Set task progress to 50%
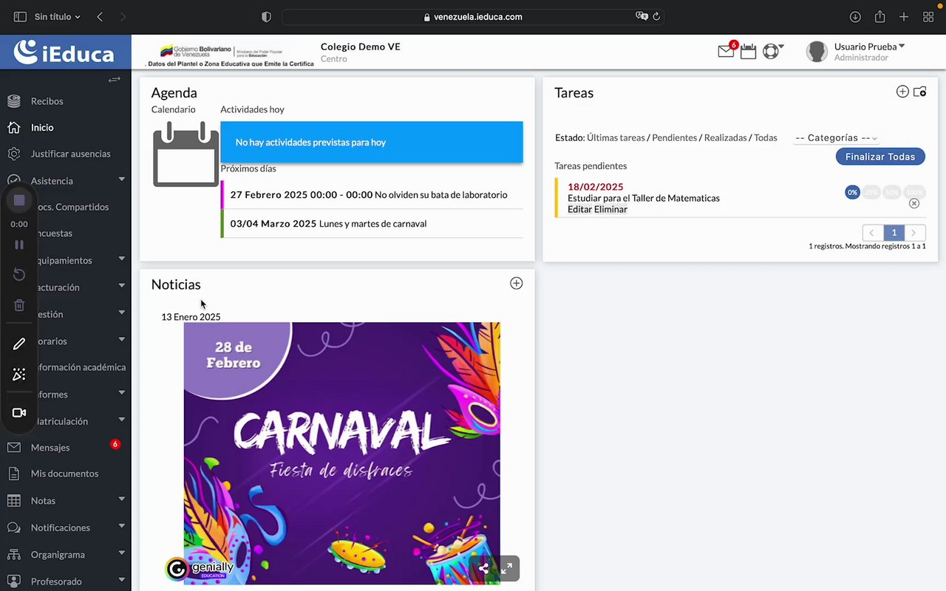Viewport: 946px width, 591px height. pos(892,192)
